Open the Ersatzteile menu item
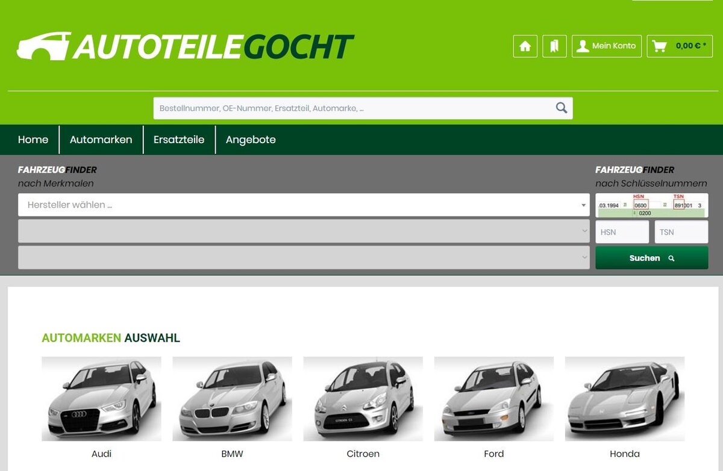This screenshot has width=723, height=471. 179,140
